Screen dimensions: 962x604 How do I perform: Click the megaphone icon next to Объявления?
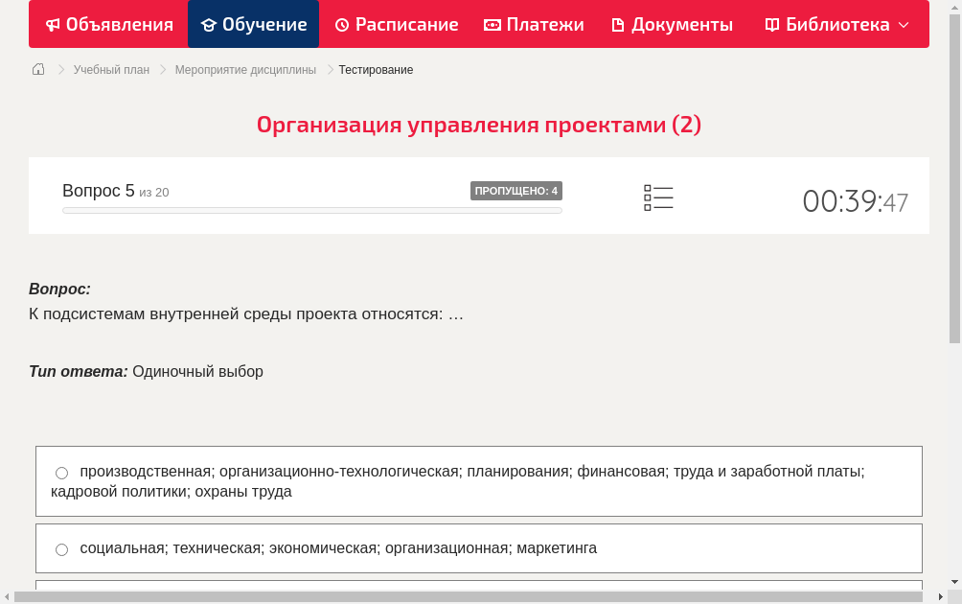52,24
